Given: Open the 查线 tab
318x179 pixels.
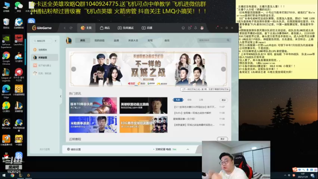Looking at the screenshot, I should coord(167,41).
